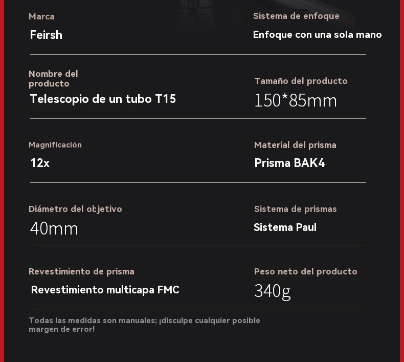
Task: Select Telescopio de un tubo T15 text
Action: tap(103, 99)
